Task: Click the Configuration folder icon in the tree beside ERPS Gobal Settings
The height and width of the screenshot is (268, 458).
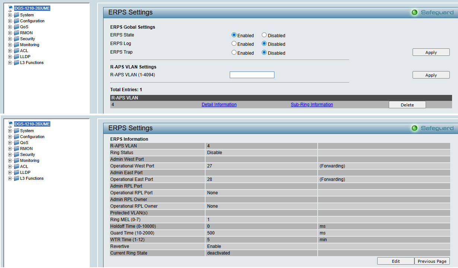Action: coord(17,21)
